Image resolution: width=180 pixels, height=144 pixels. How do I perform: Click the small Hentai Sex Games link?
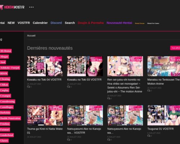coord(153,23)
